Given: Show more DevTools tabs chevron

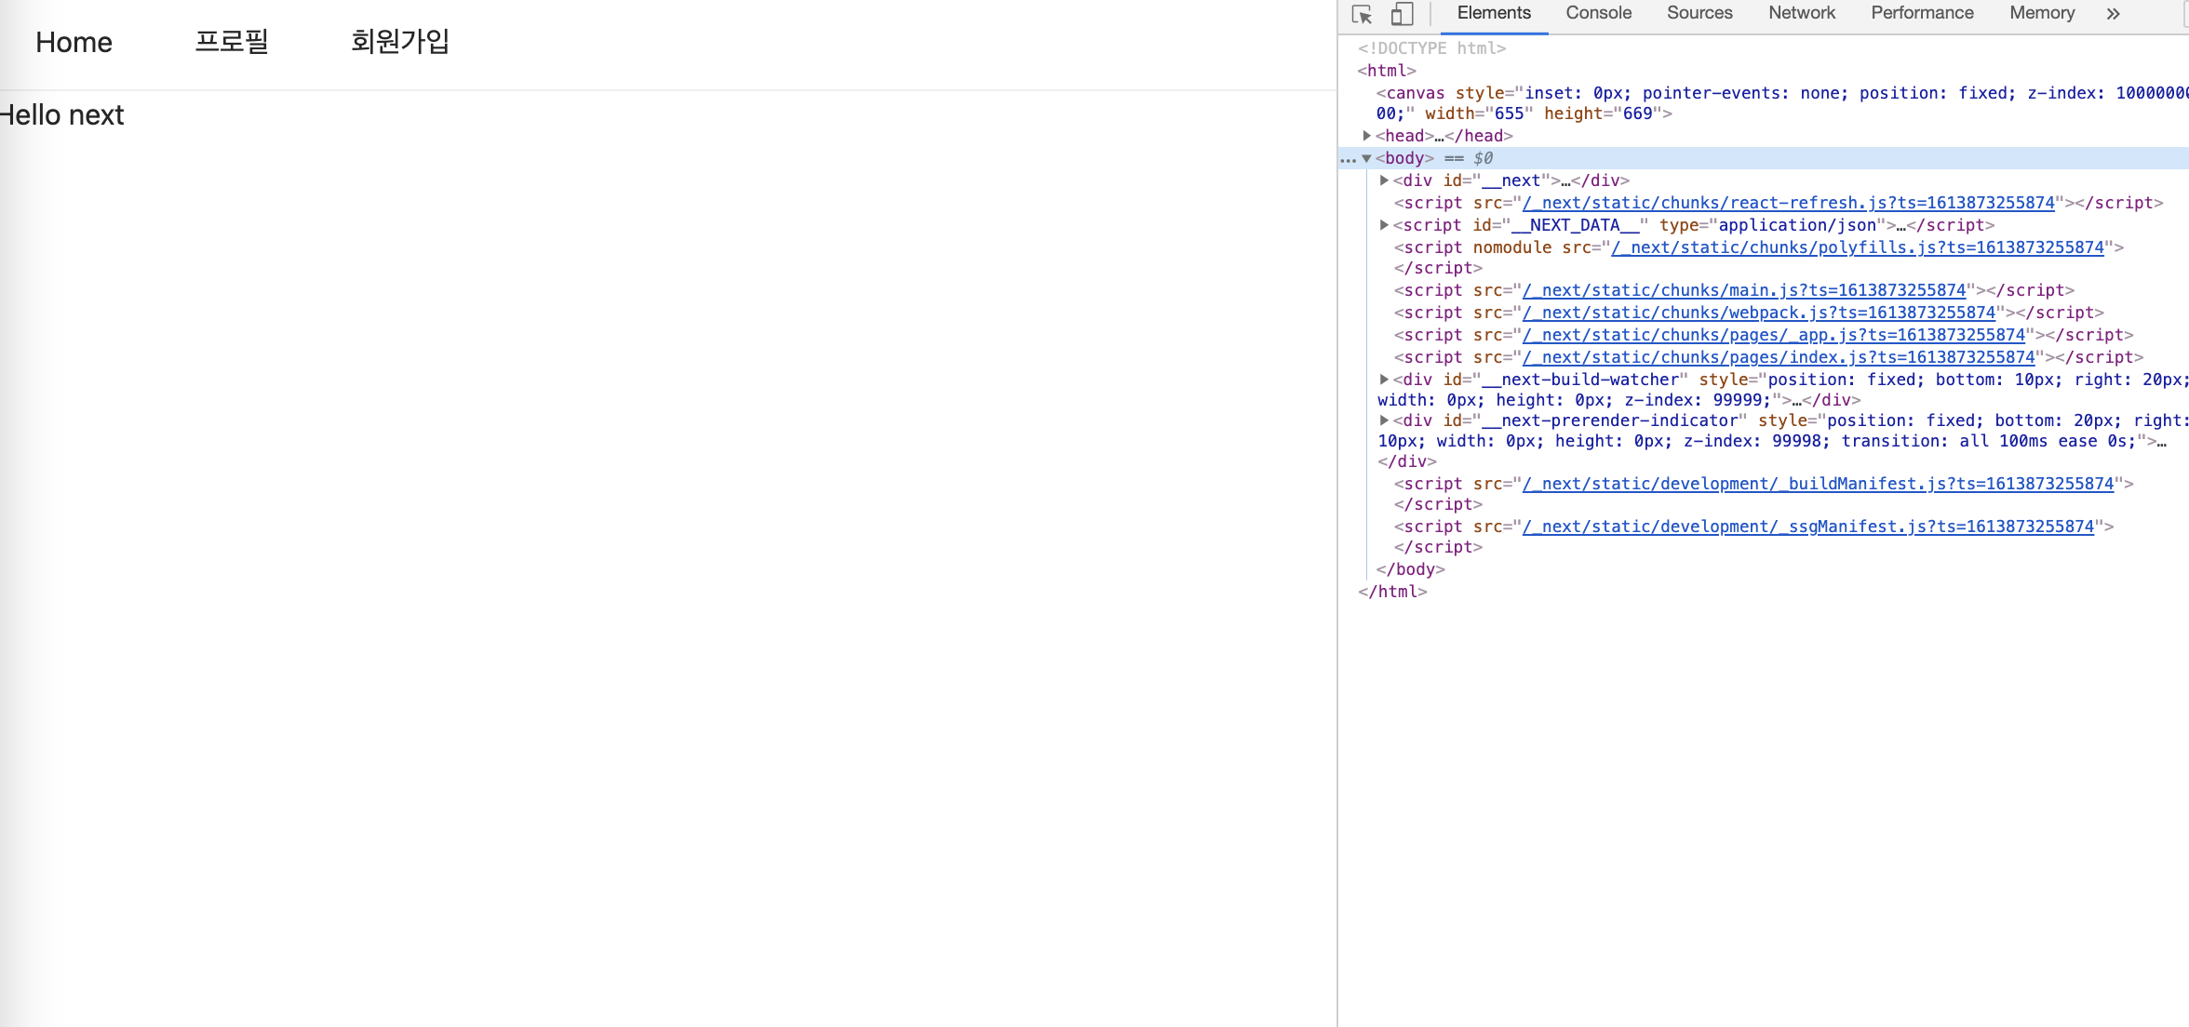Looking at the screenshot, I should click(2113, 14).
